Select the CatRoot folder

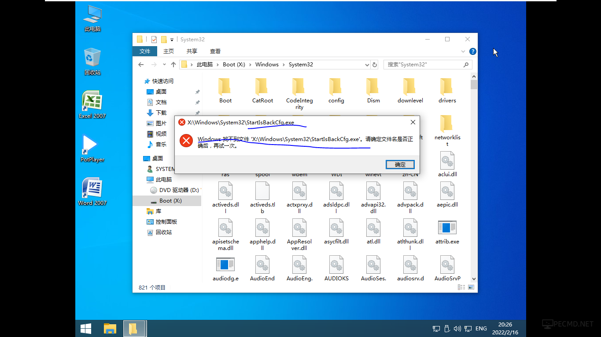[x=262, y=91]
